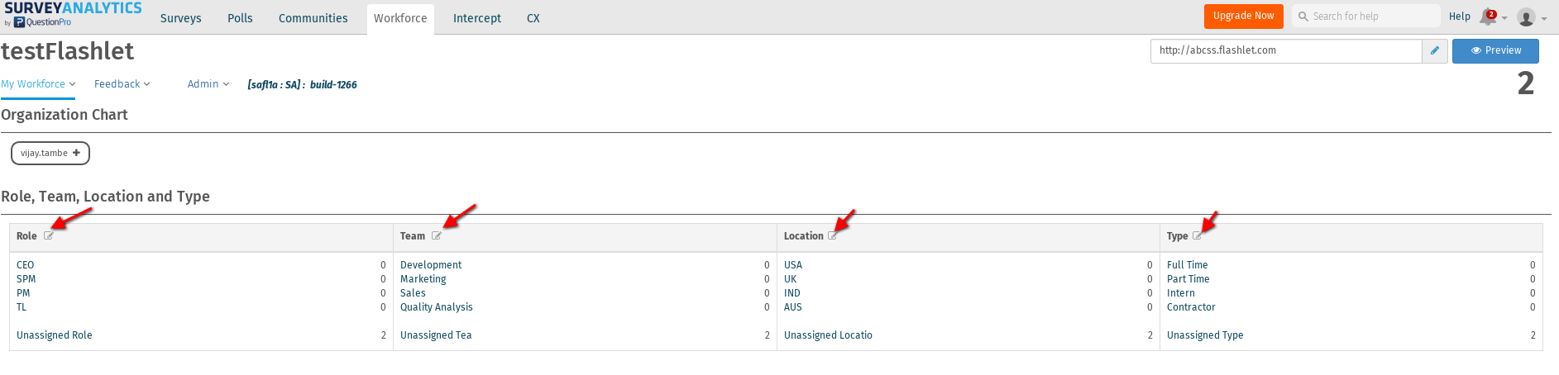Open the TL role
This screenshot has height=375, width=1559.
[x=22, y=307]
